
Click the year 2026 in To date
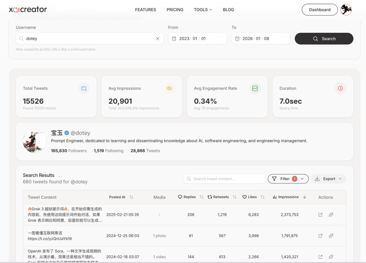click(x=248, y=39)
